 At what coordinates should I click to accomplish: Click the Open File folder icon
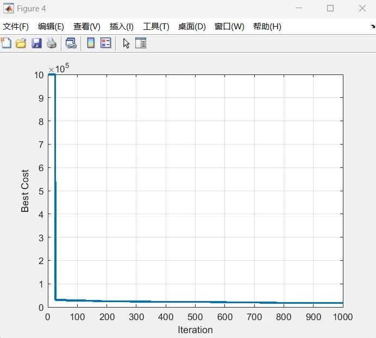click(21, 43)
